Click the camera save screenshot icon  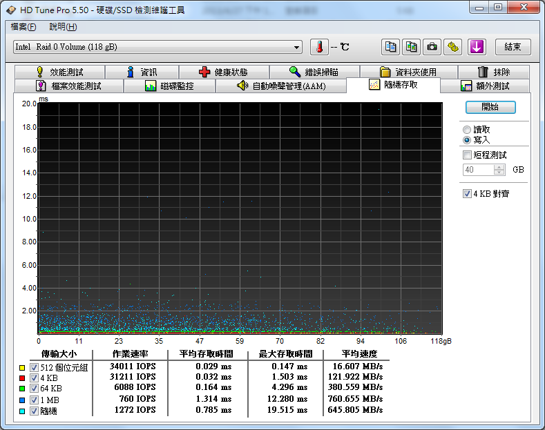[432, 47]
